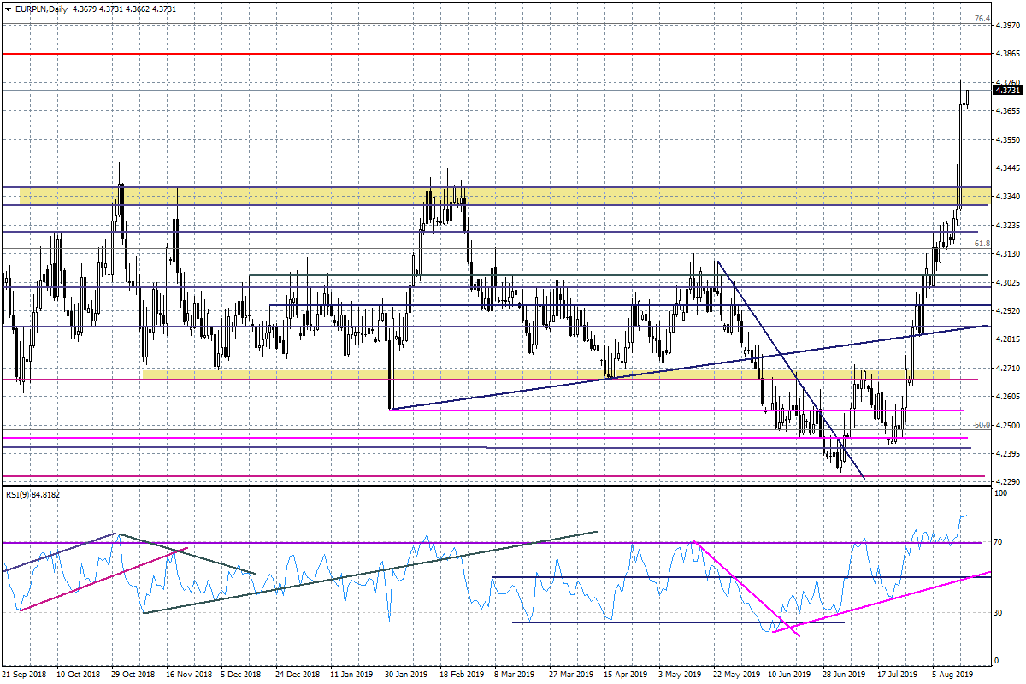Image resolution: width=1026 pixels, height=684 pixels.
Task: Click the 21 Sep 2018 date label
Action: click(x=24, y=674)
